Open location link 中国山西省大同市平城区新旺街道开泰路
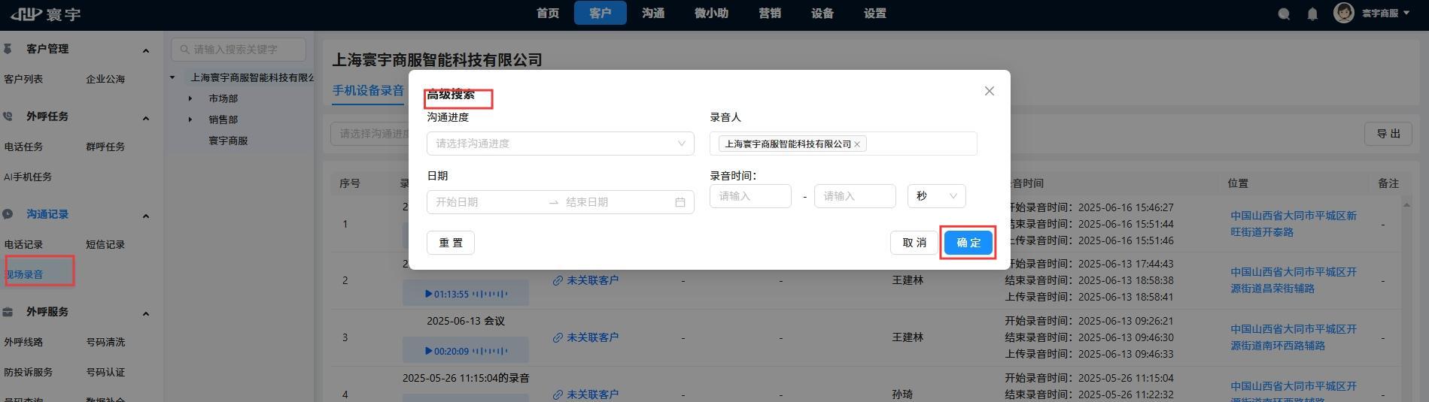 point(1294,224)
